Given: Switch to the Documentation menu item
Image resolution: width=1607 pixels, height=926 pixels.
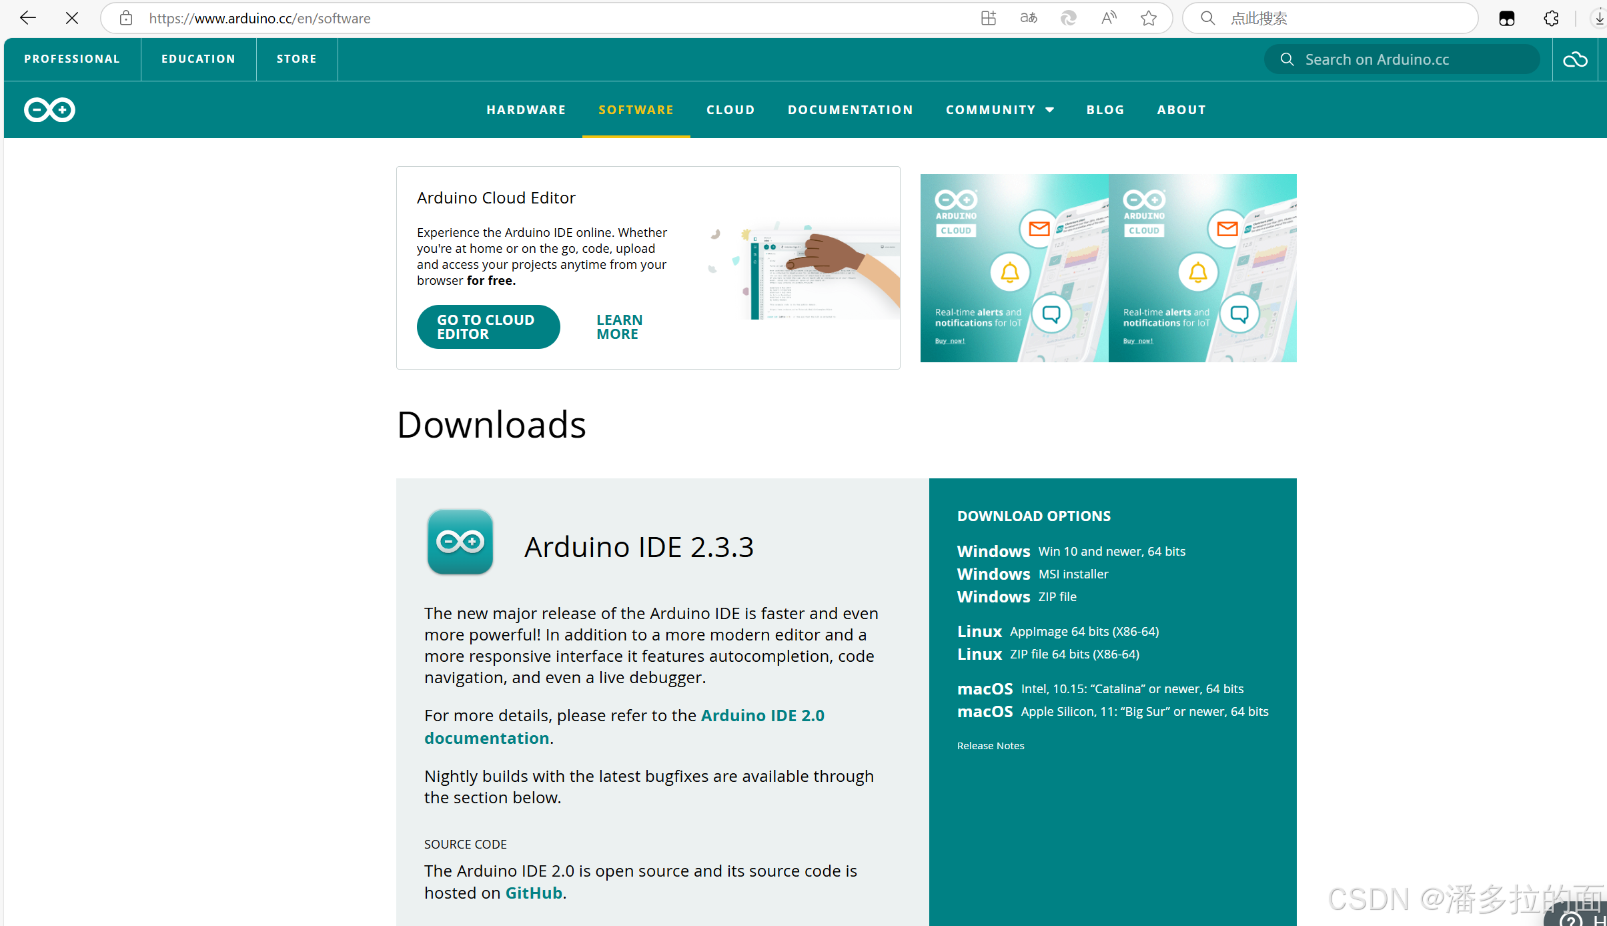Looking at the screenshot, I should tap(850, 109).
